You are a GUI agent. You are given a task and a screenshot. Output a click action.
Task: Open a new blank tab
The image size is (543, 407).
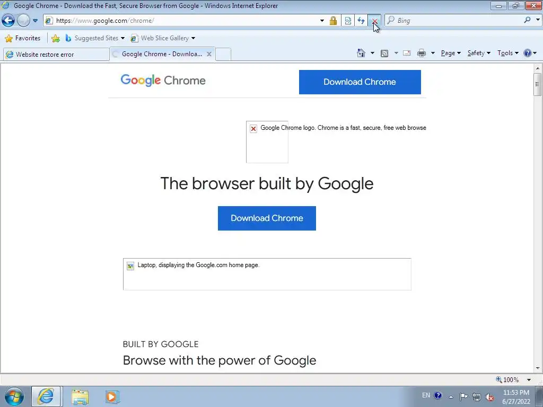223,55
